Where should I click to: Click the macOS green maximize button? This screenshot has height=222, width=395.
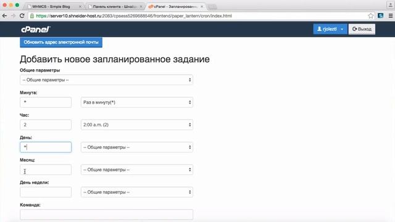point(17,5)
